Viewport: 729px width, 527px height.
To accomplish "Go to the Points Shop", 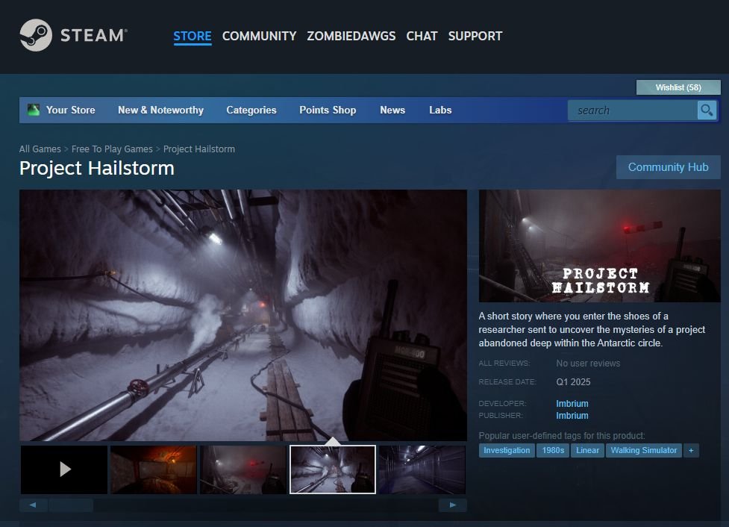I will pyautogui.click(x=328, y=110).
